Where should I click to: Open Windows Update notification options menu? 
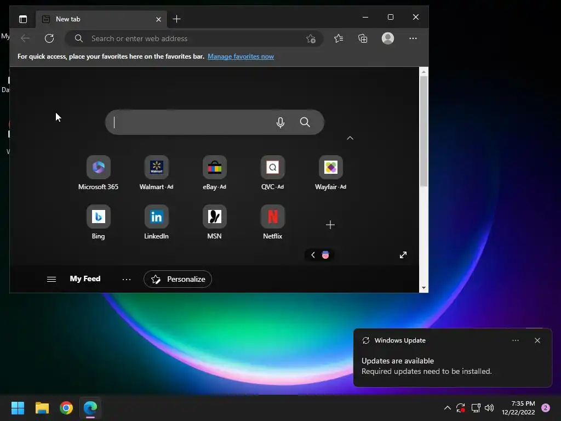[x=516, y=340]
